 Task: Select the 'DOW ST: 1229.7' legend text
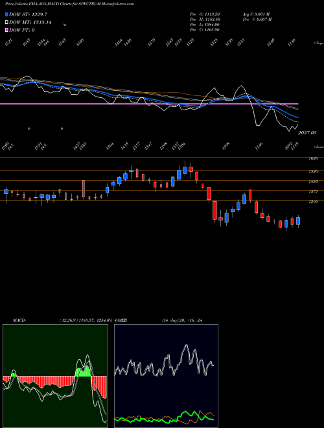[28, 14]
